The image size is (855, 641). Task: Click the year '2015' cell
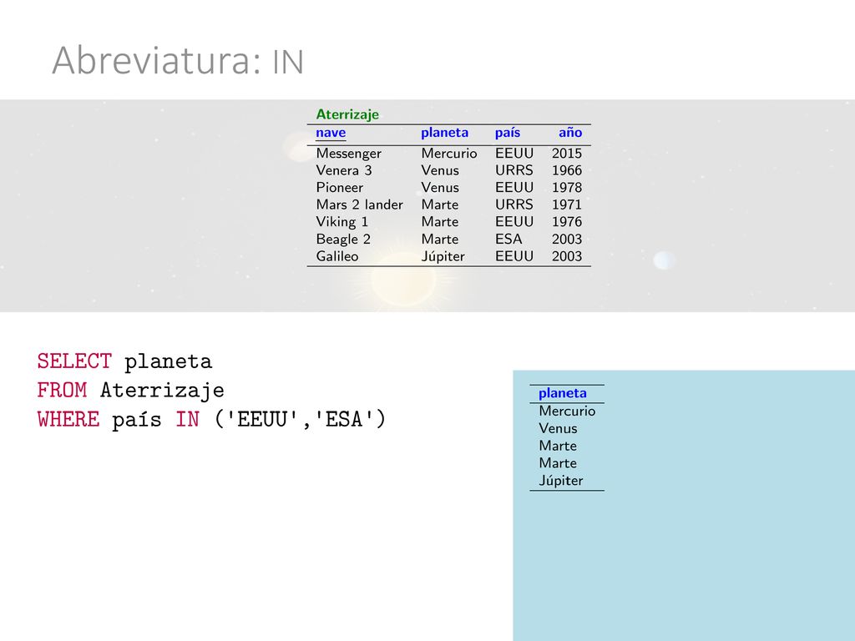[567, 154]
